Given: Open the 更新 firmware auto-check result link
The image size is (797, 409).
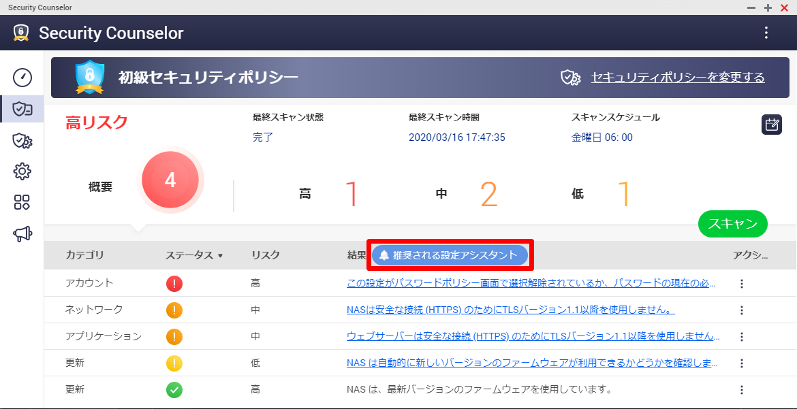Looking at the screenshot, I should (532, 363).
